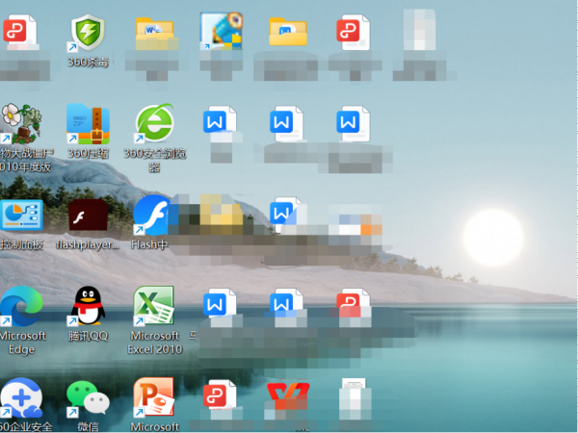This screenshot has height=433, width=578.
Task: Select the red P file left of 360杀毒
Action: click(x=20, y=32)
